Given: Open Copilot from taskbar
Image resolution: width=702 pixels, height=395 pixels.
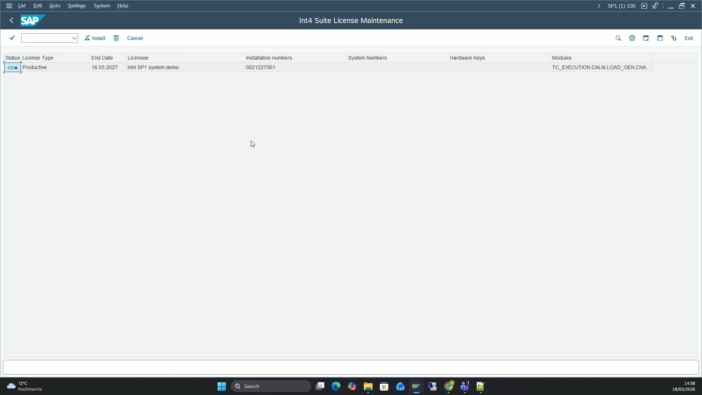Looking at the screenshot, I should (352, 386).
